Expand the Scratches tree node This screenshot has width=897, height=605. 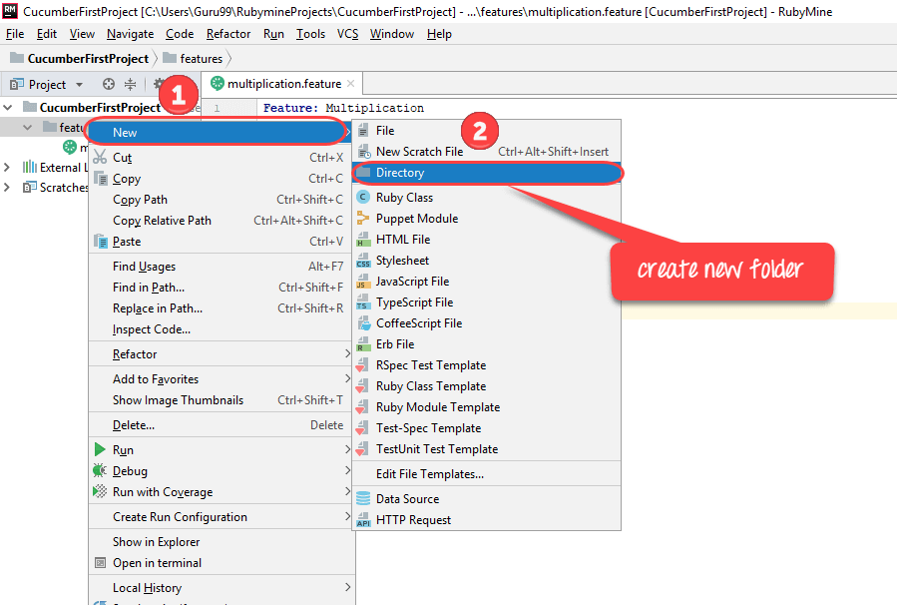[8, 188]
